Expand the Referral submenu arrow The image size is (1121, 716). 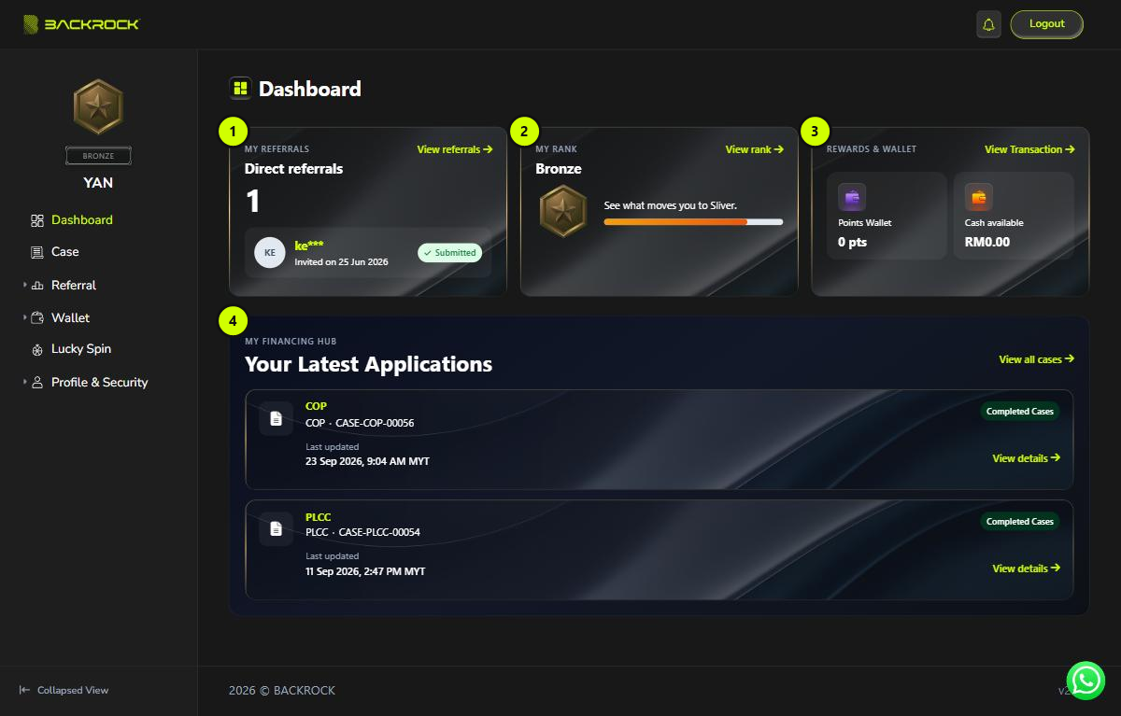pyautogui.click(x=25, y=285)
